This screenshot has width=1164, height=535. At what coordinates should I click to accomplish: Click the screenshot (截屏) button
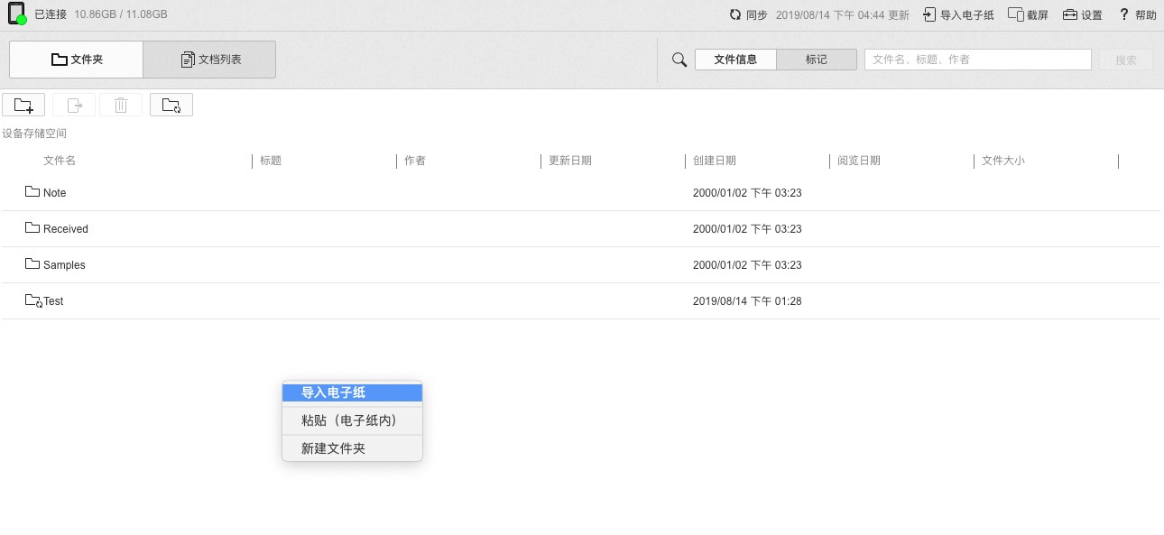(1028, 14)
